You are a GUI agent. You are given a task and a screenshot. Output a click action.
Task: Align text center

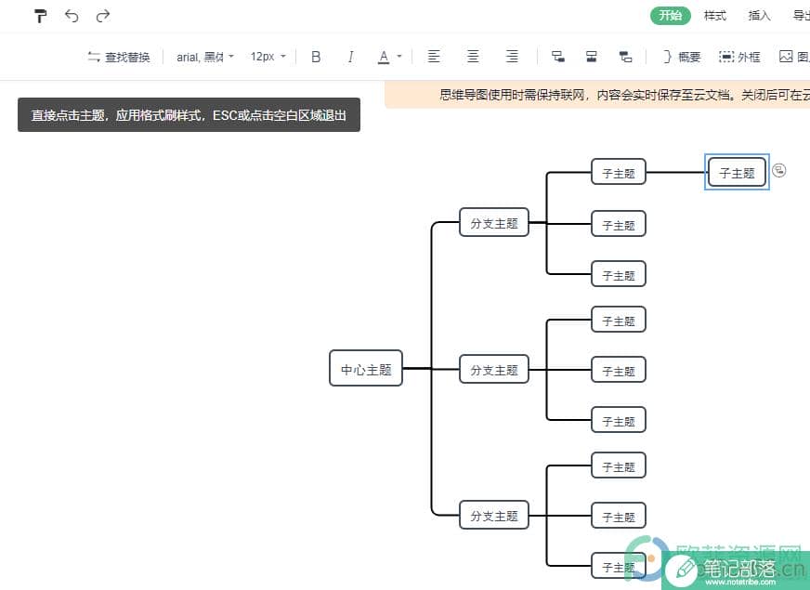coord(473,57)
